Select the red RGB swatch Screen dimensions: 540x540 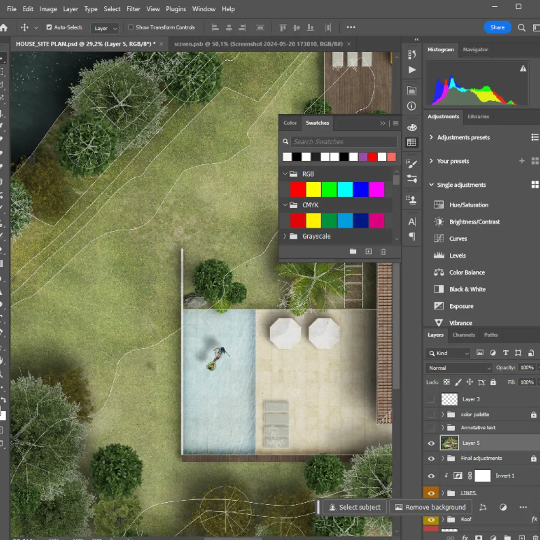[x=297, y=189]
